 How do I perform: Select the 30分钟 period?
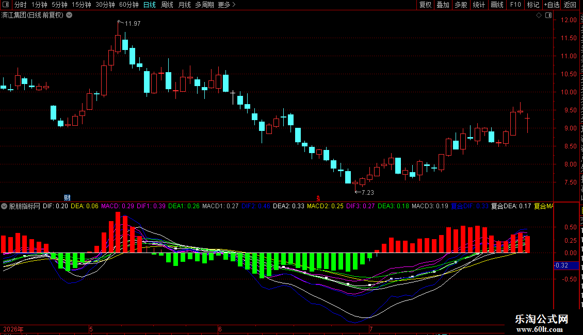[105, 5]
